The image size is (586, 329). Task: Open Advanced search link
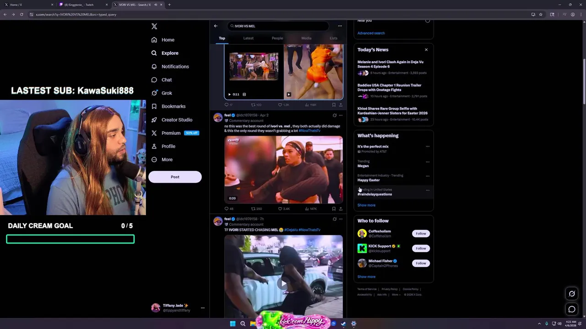tap(371, 33)
